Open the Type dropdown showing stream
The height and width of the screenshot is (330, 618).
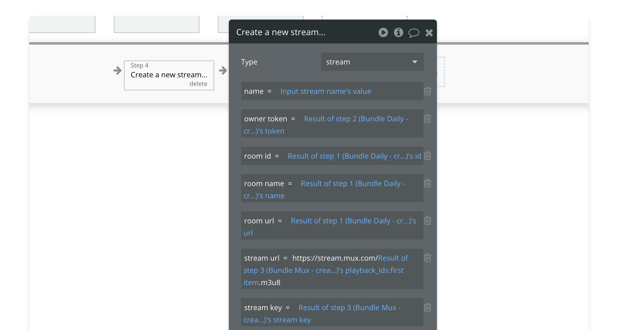367,62
